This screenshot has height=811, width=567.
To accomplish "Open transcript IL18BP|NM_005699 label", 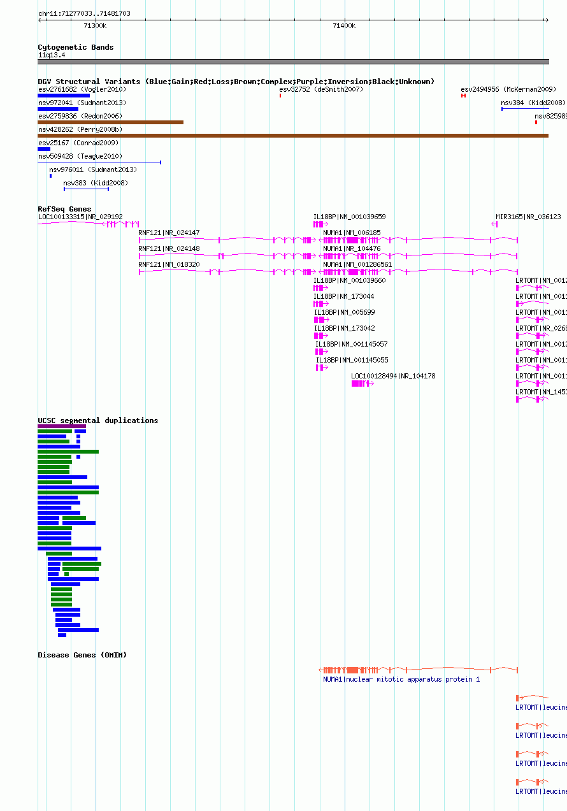I will click(344, 312).
